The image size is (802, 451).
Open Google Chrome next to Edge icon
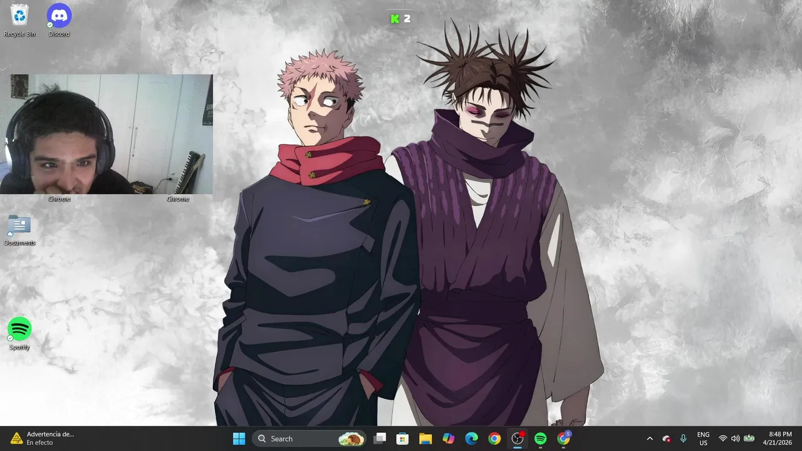[x=494, y=438]
